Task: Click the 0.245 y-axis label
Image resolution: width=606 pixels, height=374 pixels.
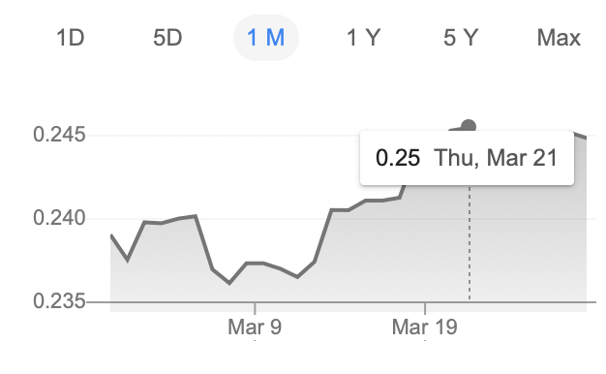Action: (59, 135)
